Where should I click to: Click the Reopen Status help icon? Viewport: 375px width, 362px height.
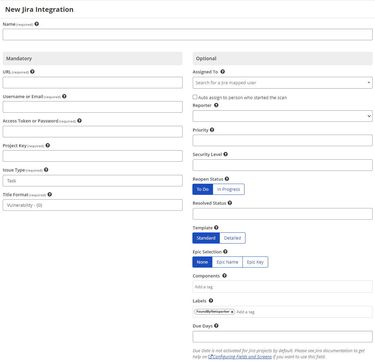pyautogui.click(x=227, y=179)
